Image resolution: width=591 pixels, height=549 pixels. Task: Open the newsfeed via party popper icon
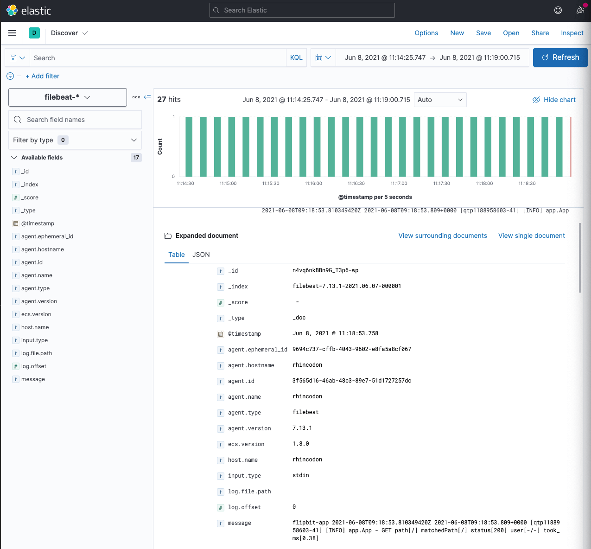pyautogui.click(x=580, y=10)
